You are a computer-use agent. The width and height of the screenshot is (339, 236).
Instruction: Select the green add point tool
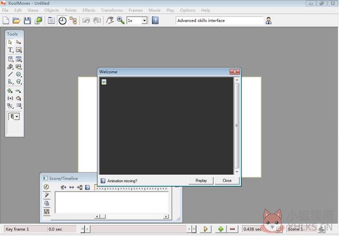(10, 91)
